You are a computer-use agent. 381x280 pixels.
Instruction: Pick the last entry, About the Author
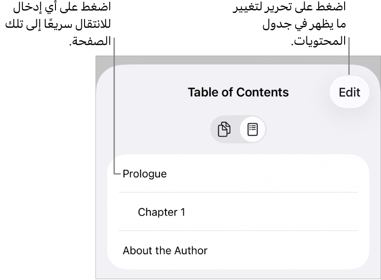tap(165, 250)
